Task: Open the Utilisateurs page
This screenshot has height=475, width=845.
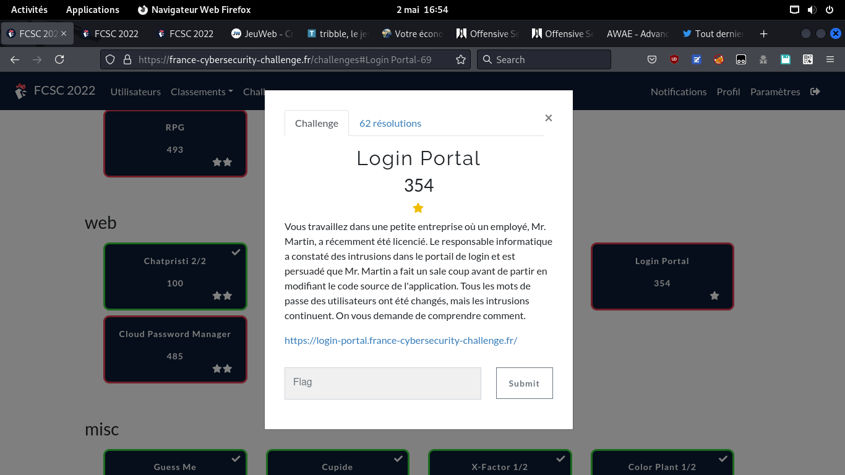Action: coord(135,92)
